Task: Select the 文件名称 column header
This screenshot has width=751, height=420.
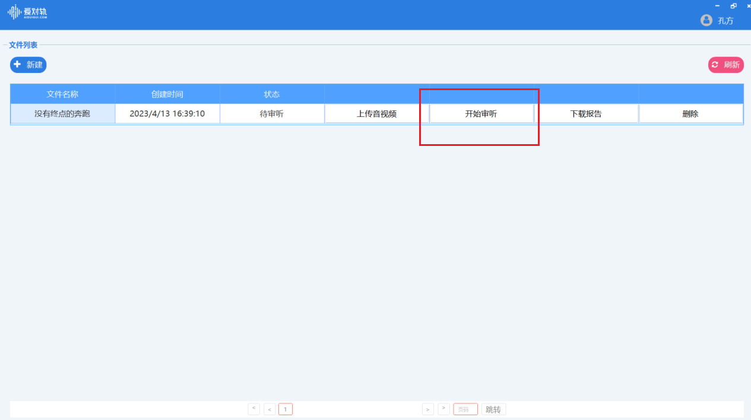Action: tap(62, 94)
